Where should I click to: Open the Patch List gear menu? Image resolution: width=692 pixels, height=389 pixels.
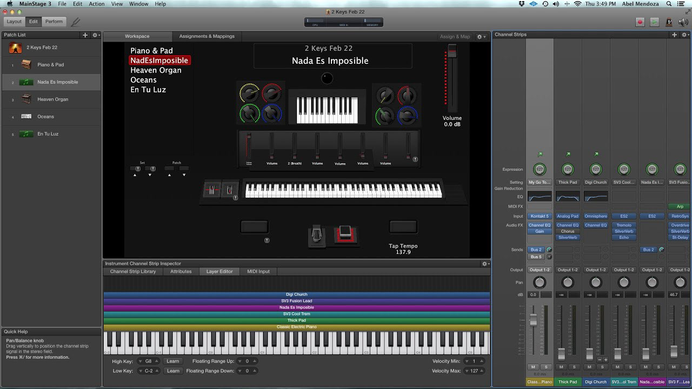click(x=95, y=35)
